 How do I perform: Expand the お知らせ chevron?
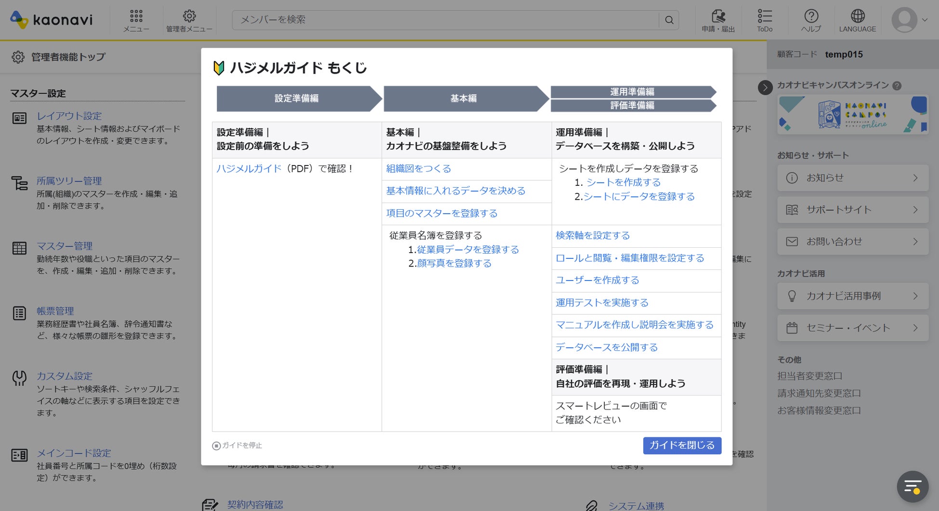tap(915, 178)
